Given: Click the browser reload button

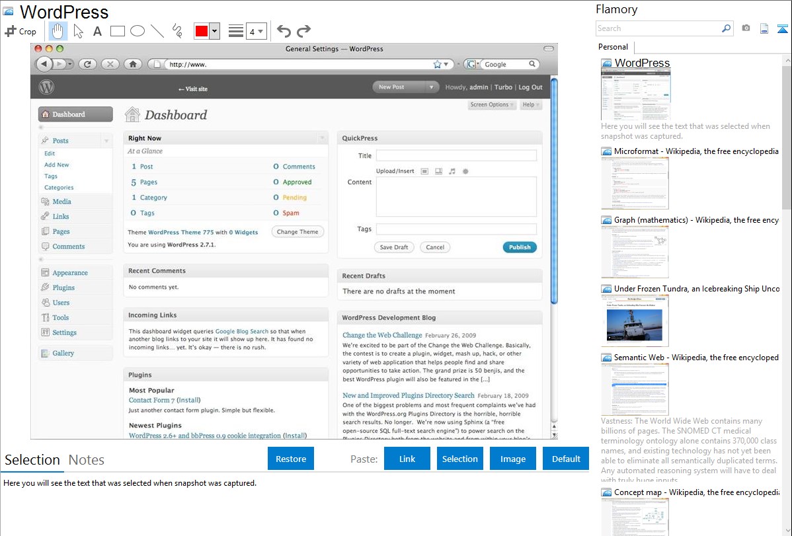Looking at the screenshot, I should 87,64.
